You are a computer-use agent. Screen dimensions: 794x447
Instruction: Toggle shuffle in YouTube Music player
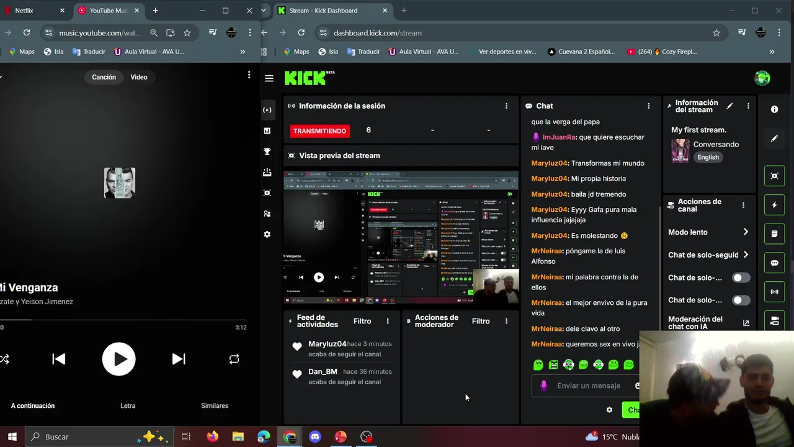click(x=4, y=359)
